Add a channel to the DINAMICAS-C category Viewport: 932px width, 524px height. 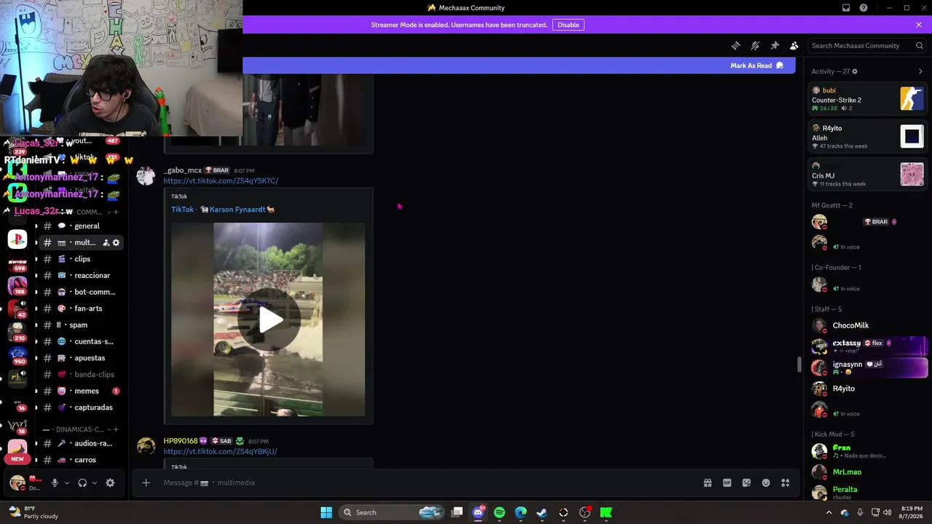coord(116,429)
